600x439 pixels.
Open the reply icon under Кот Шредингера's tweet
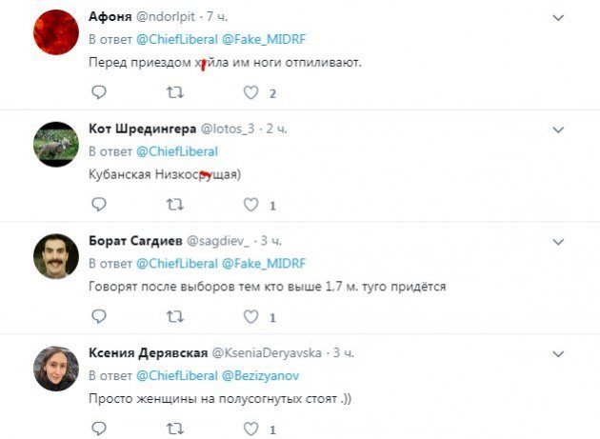[99, 205]
